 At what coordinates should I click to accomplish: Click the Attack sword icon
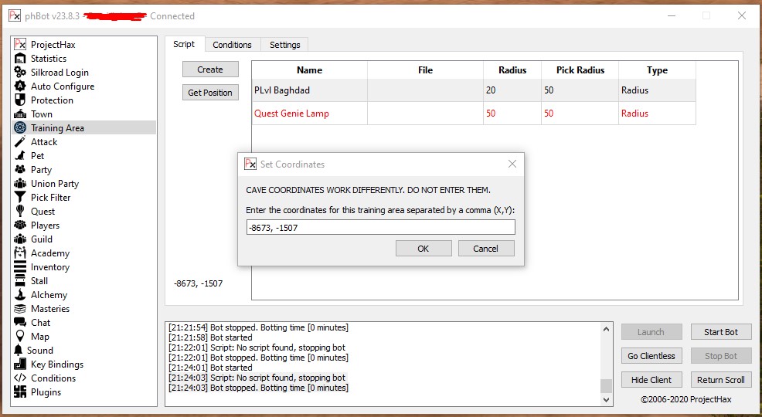coord(20,142)
